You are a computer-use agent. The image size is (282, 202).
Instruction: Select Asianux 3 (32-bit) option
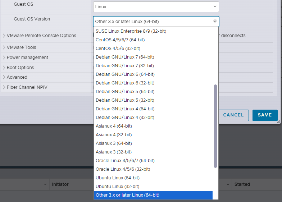[x=153, y=152]
